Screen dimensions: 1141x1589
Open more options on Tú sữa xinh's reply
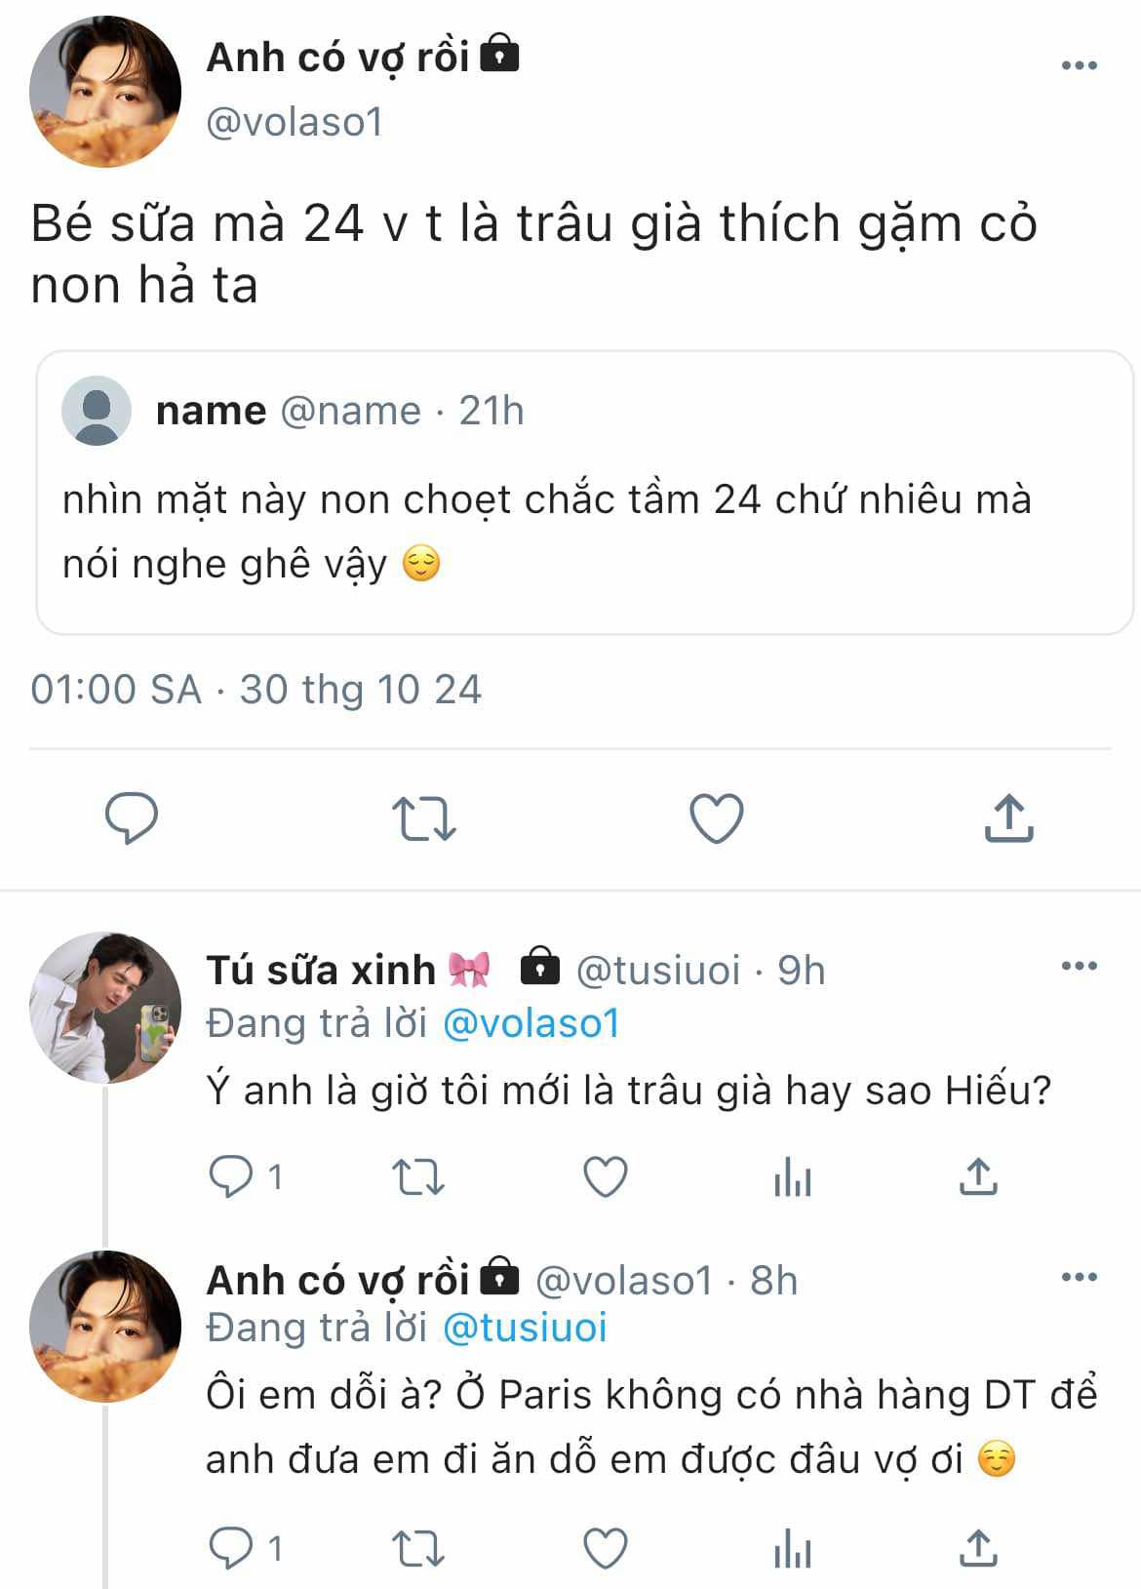(x=1079, y=966)
